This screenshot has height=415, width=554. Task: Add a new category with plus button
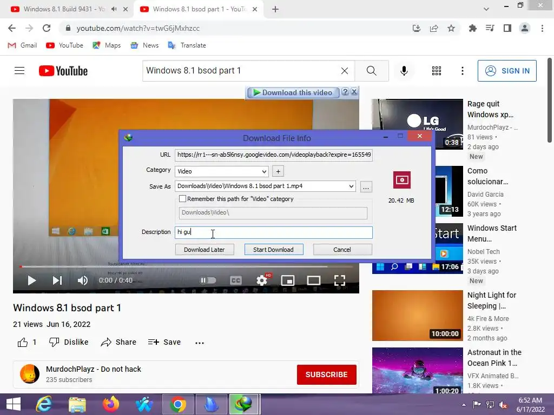pos(278,171)
